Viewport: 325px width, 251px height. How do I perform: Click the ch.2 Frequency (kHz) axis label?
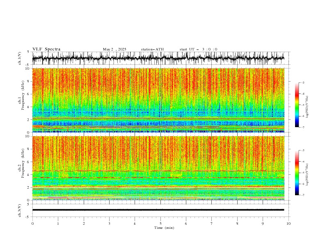(21, 163)
